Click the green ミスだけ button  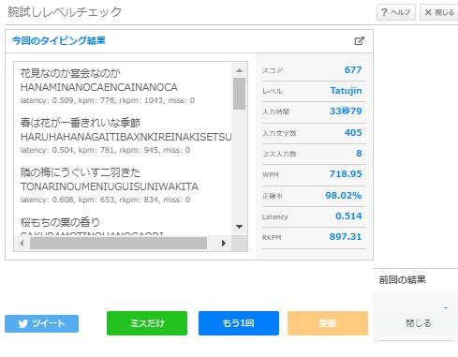pos(147,323)
